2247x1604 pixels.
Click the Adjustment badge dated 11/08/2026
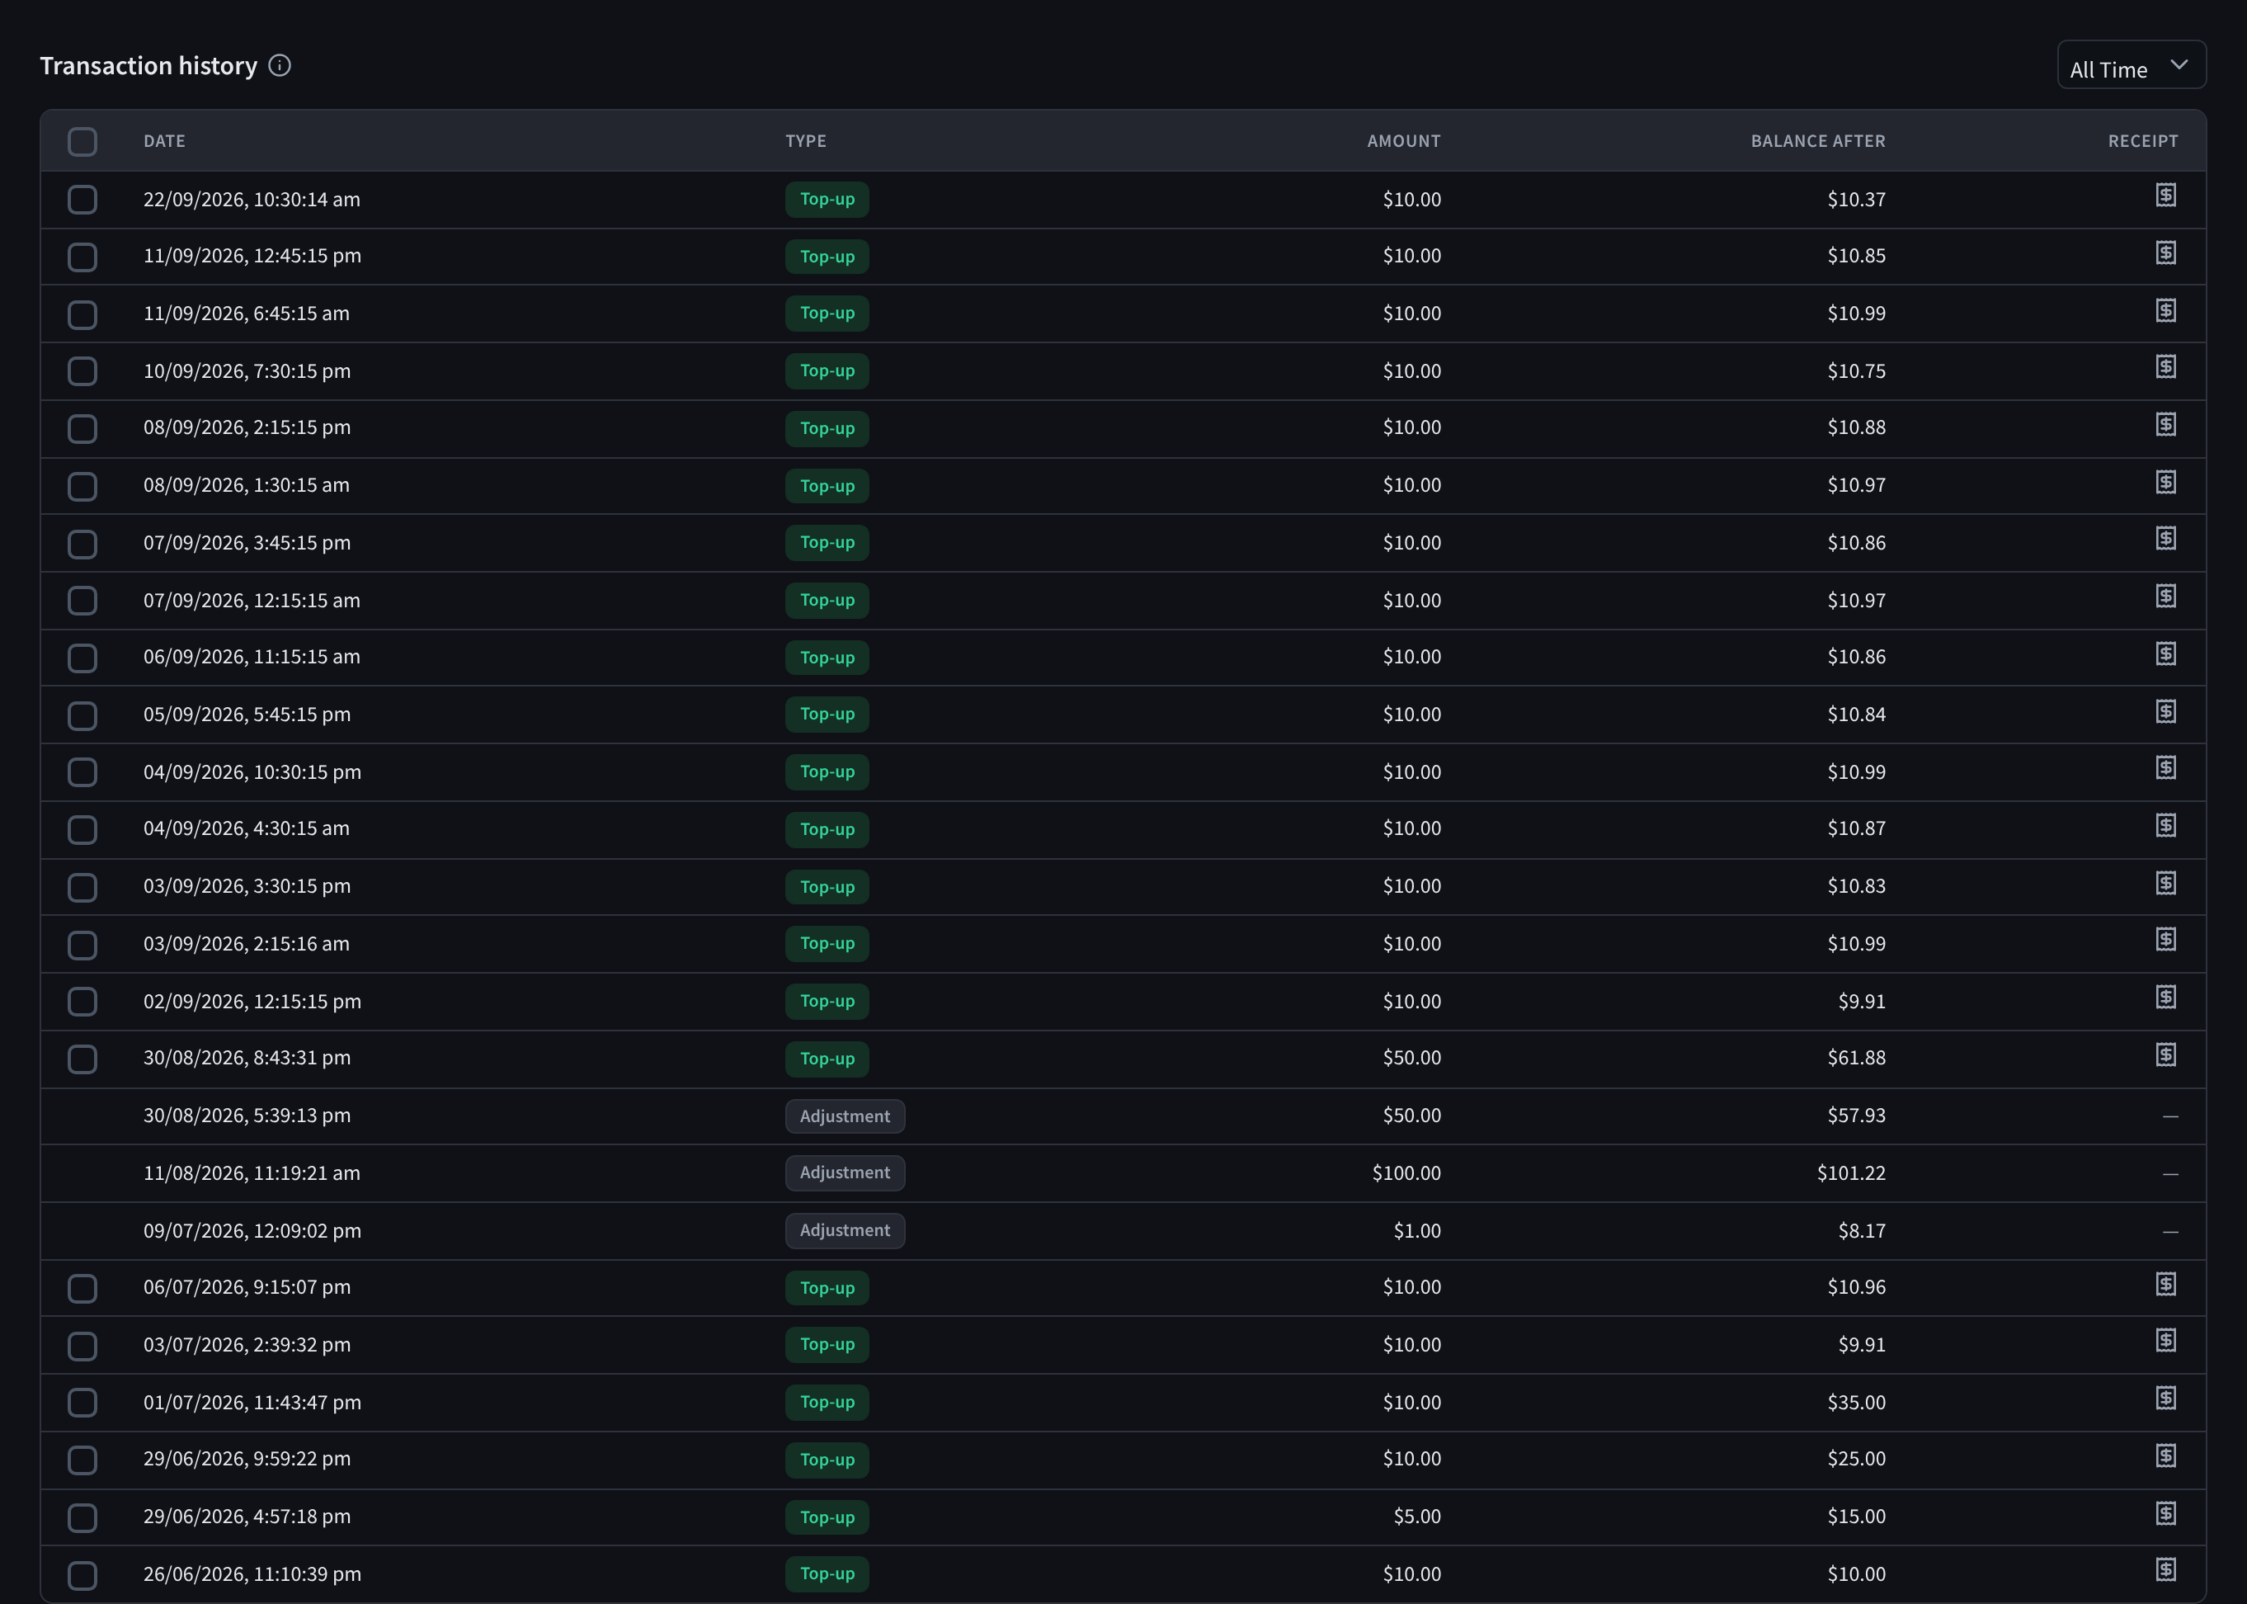point(845,1173)
